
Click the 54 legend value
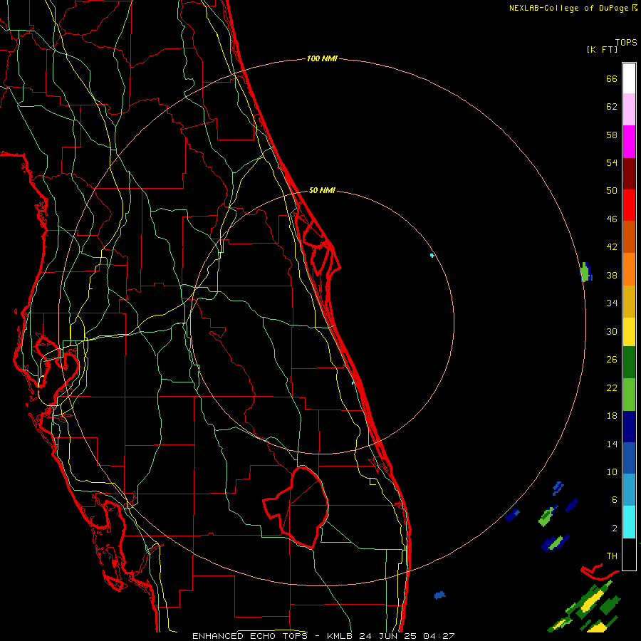pyautogui.click(x=612, y=162)
